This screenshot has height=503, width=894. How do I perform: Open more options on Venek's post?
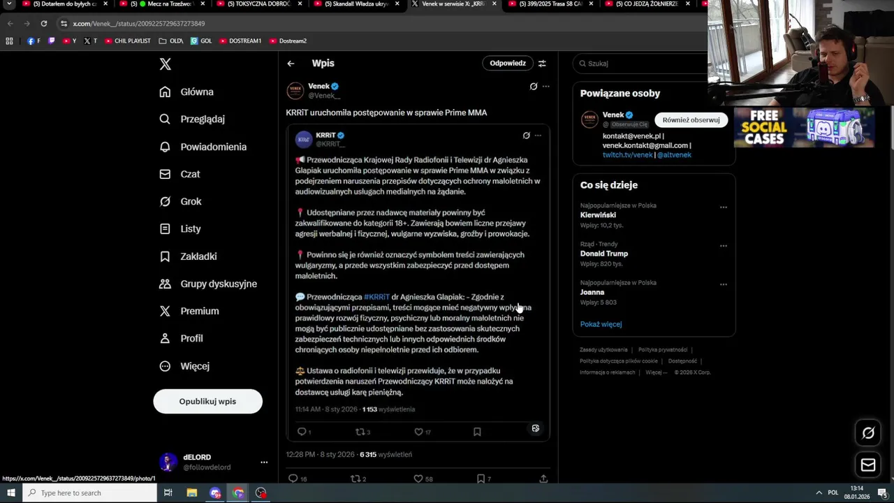pos(546,87)
